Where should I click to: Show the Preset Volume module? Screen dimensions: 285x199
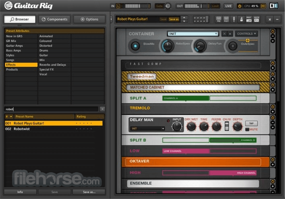pos(249,19)
